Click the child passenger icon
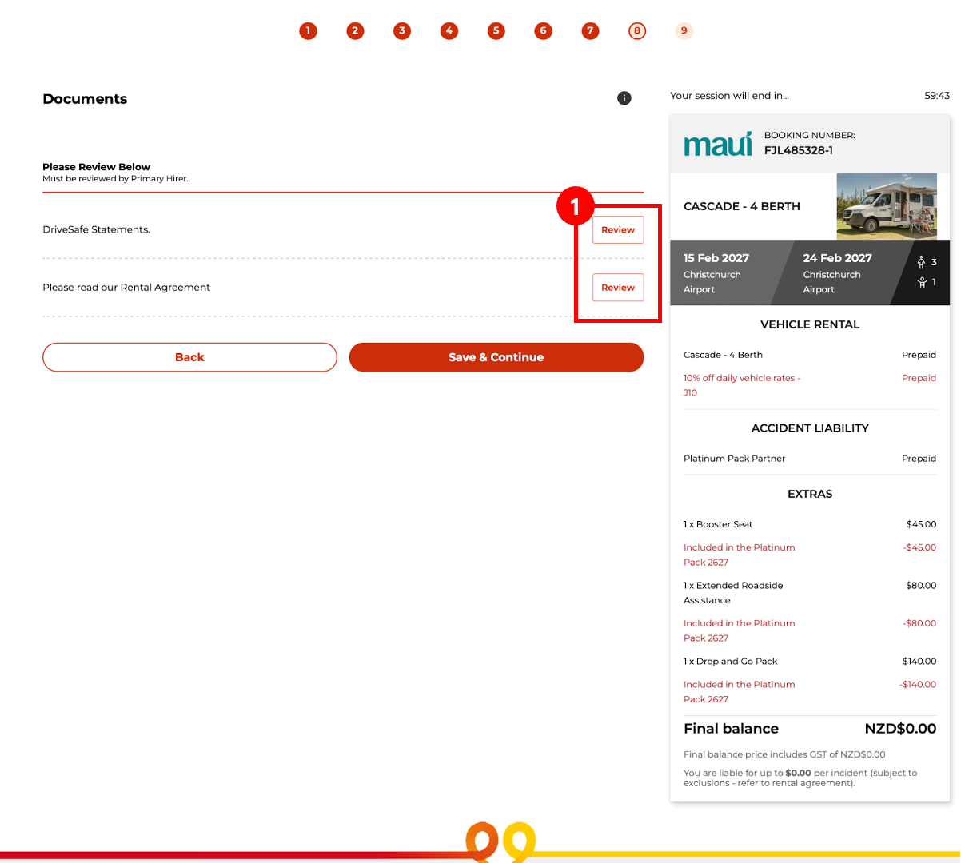961x863 pixels. pyautogui.click(x=922, y=282)
